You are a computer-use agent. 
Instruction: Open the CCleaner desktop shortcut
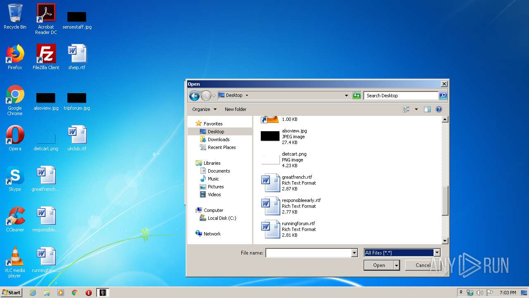(x=15, y=219)
